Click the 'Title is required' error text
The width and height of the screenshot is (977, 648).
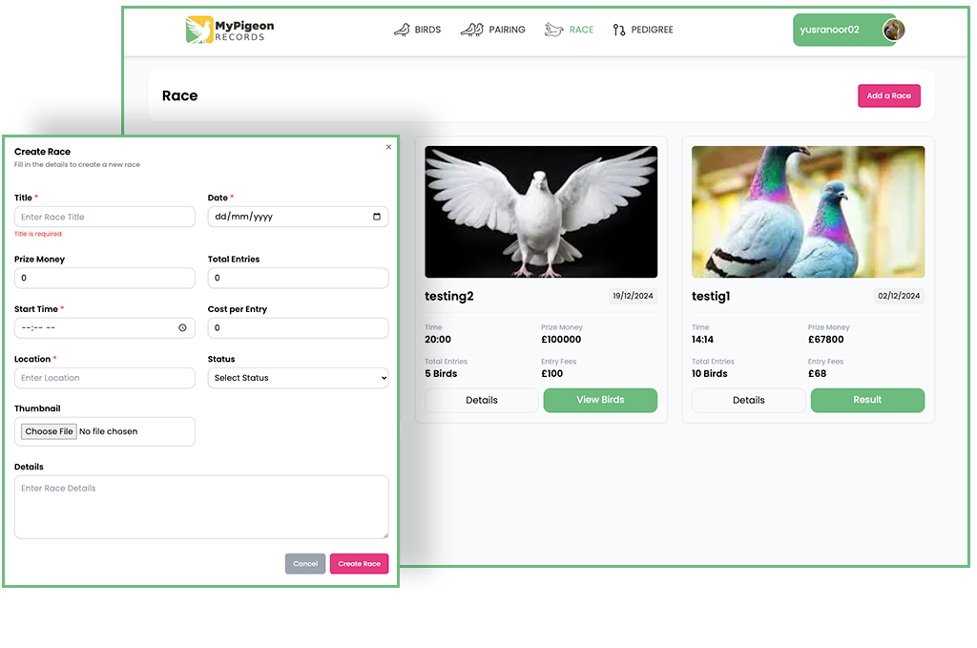38,234
